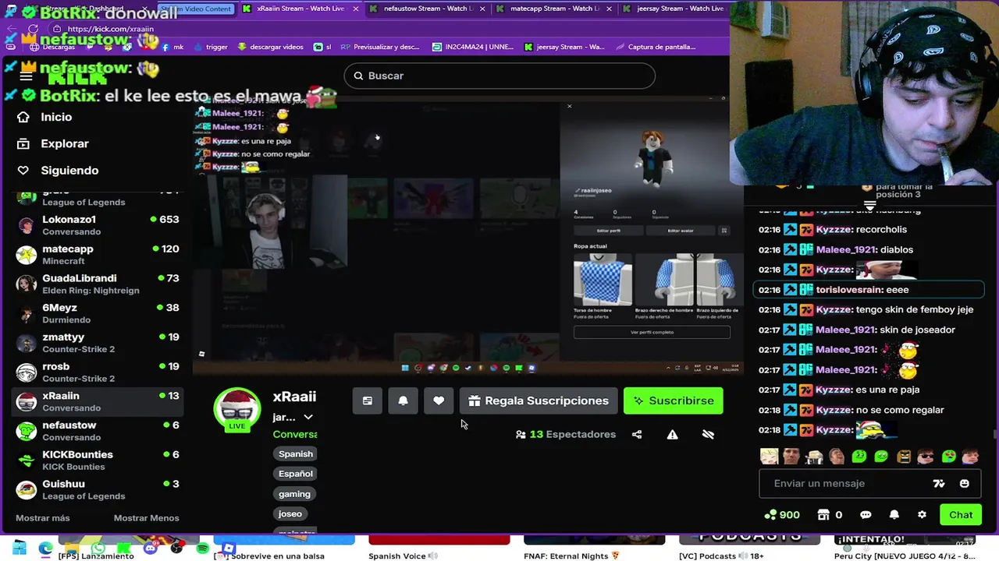The image size is (999, 561).
Task: Open KICKBounties channel in sidebar
Action: pyautogui.click(x=98, y=460)
